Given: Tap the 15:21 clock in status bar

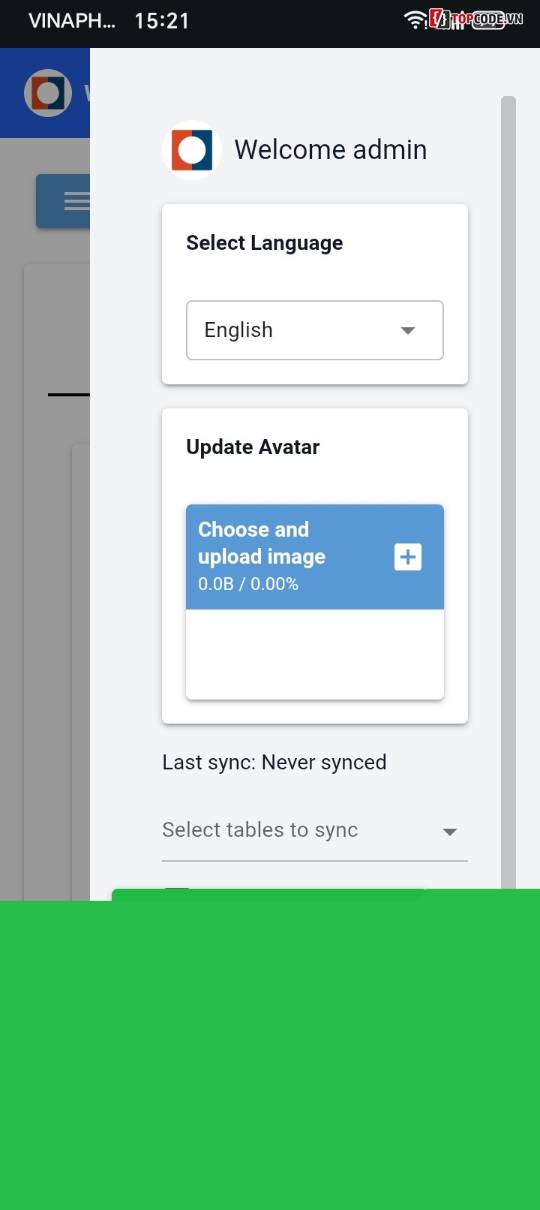Looking at the screenshot, I should [161, 21].
